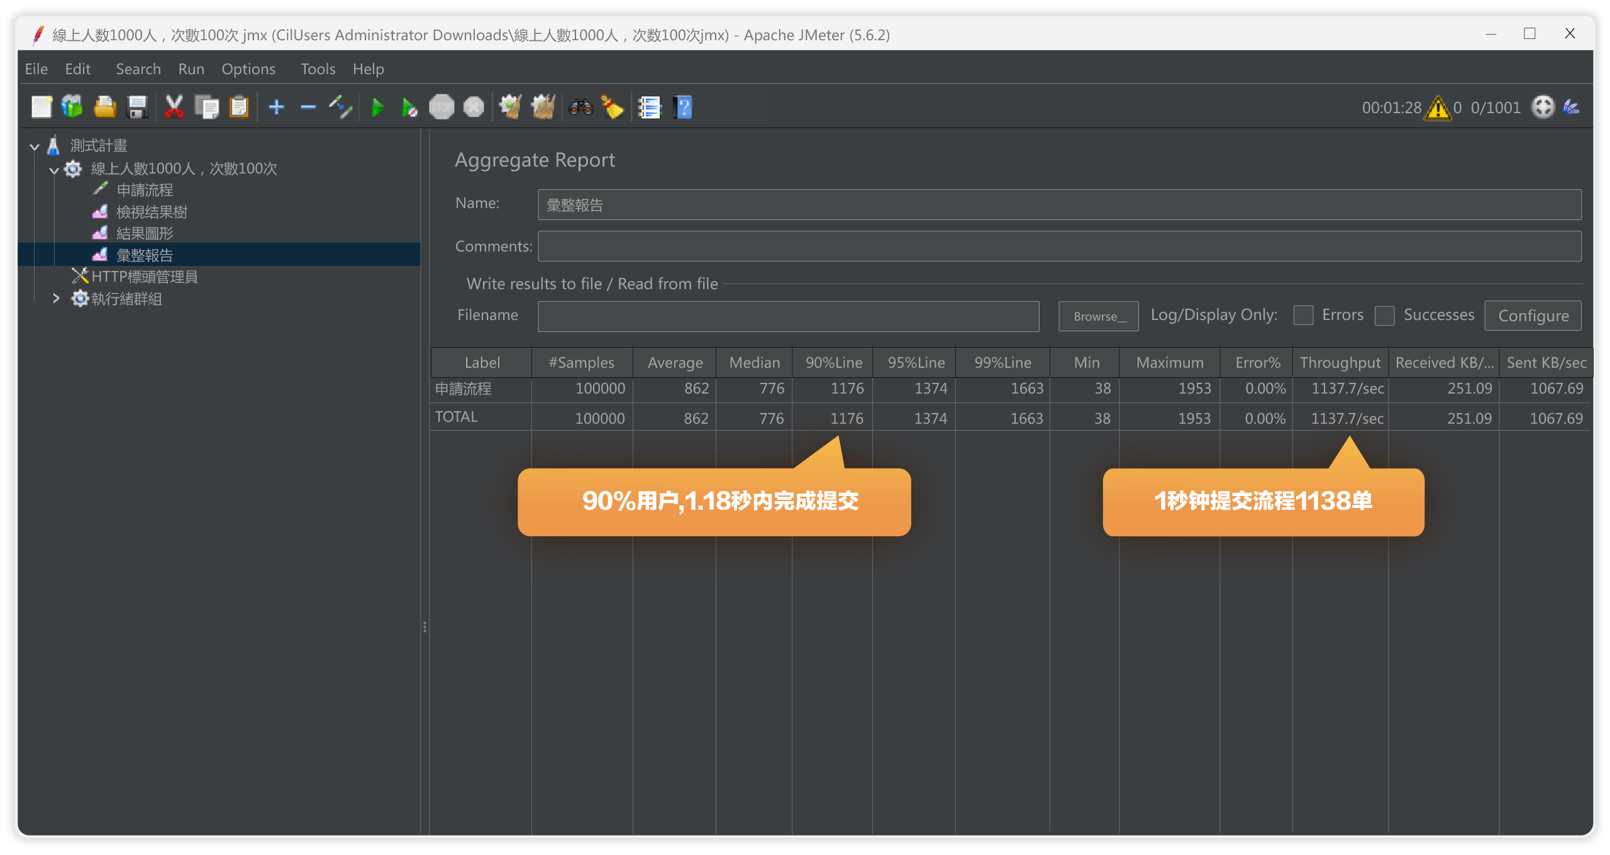This screenshot has width=1610, height=855.
Task: Click the Browse button
Action: pos(1098,316)
